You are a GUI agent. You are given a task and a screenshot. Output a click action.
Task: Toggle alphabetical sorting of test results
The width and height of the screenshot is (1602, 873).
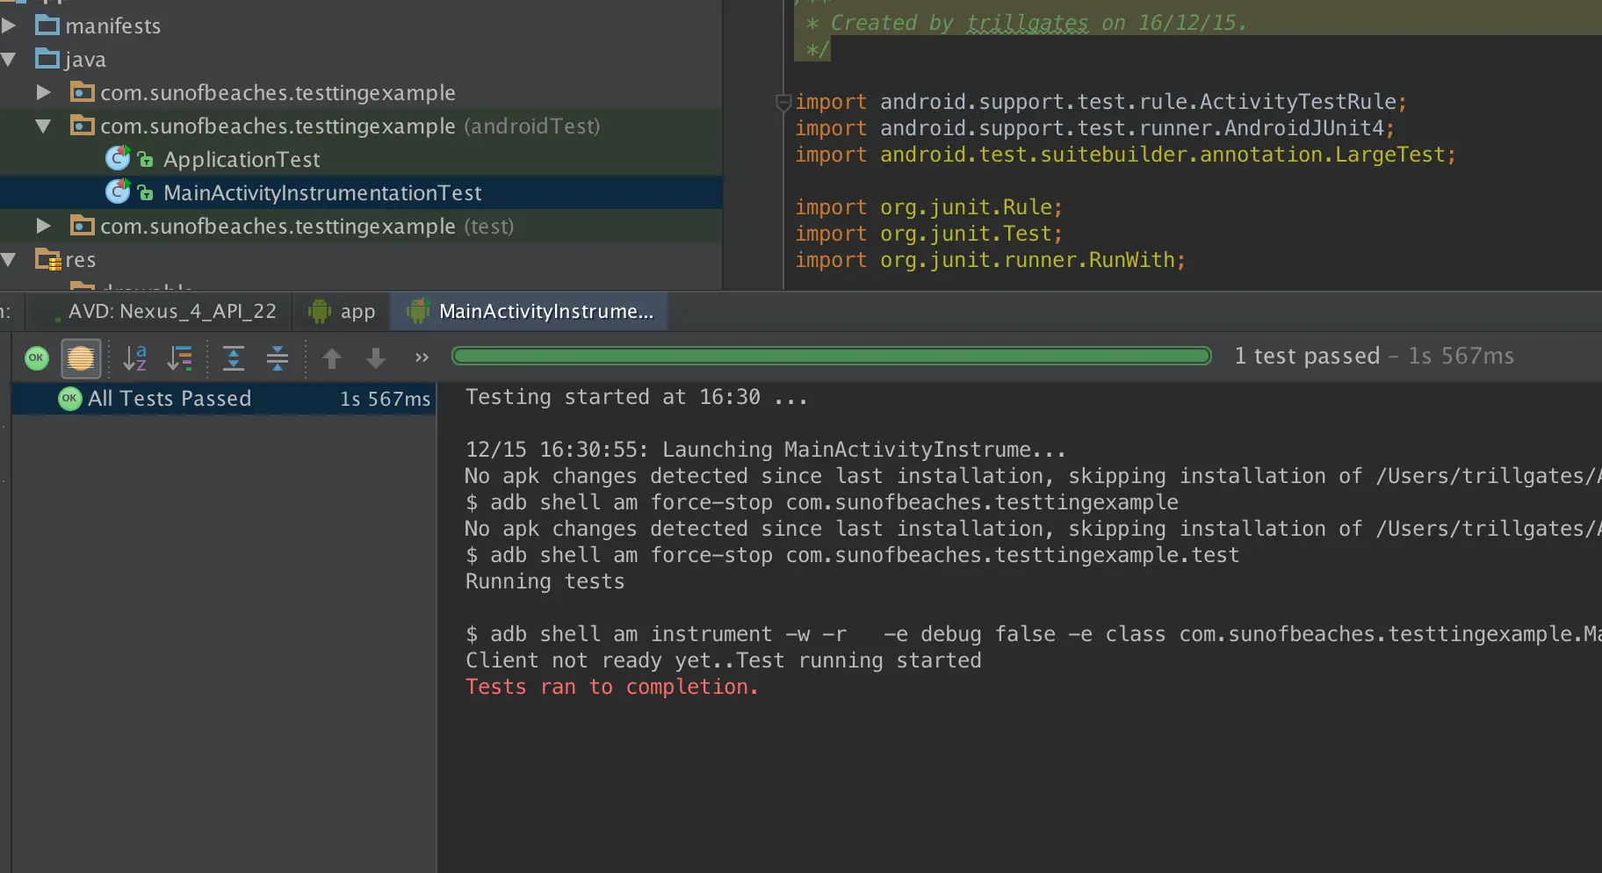[x=134, y=357]
